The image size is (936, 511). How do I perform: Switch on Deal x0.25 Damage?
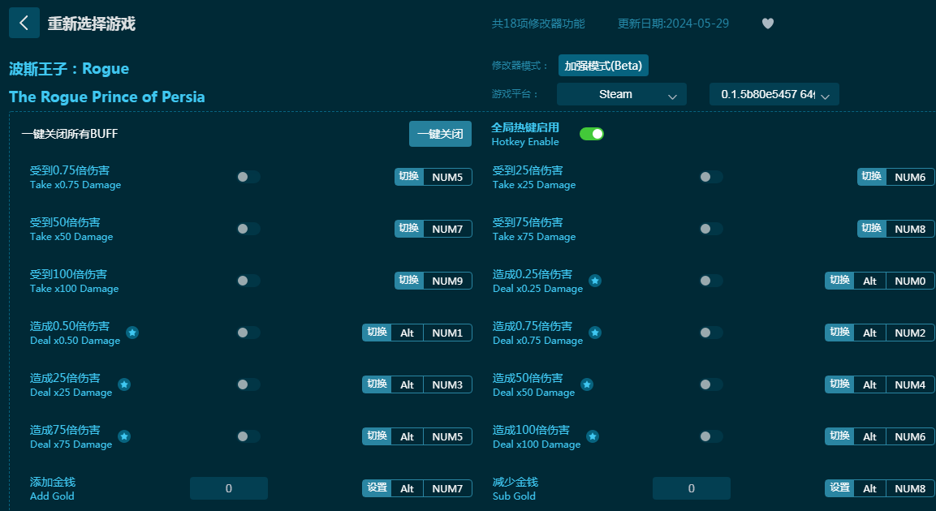pyautogui.click(x=711, y=281)
